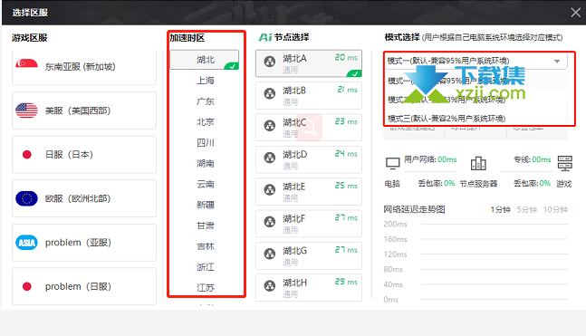
Task: Click the node icon of 湖北H
Action: tap(270, 286)
